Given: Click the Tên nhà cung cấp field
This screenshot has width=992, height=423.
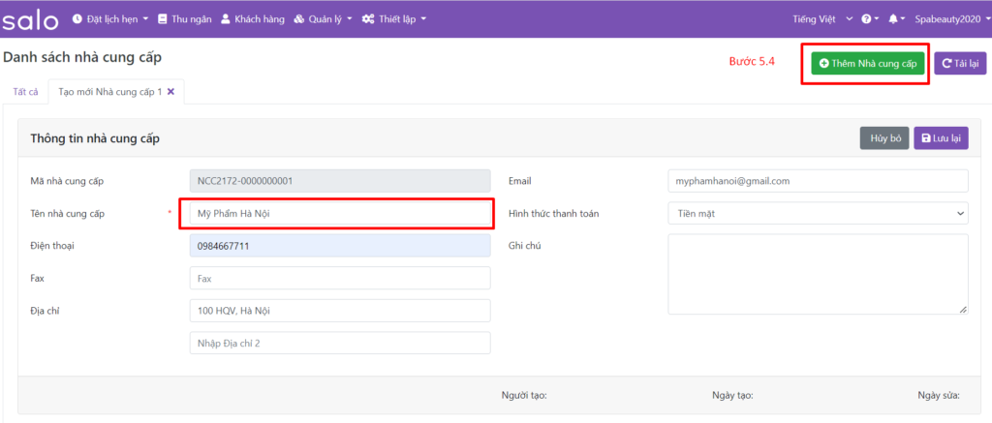Looking at the screenshot, I should pos(339,213).
